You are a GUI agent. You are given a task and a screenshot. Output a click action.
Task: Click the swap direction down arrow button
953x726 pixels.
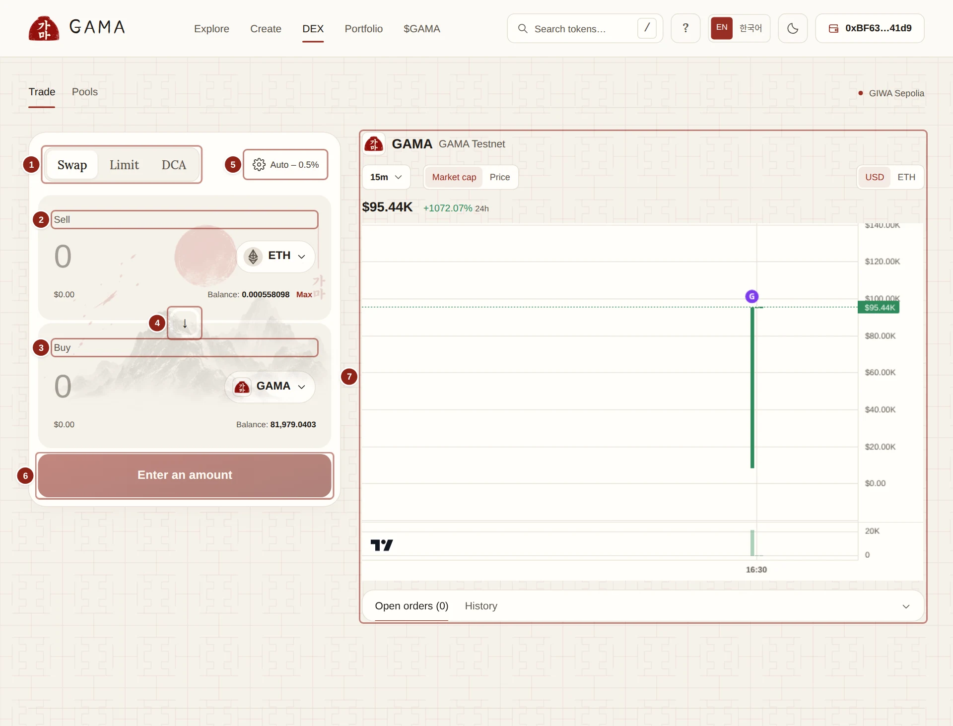(185, 323)
